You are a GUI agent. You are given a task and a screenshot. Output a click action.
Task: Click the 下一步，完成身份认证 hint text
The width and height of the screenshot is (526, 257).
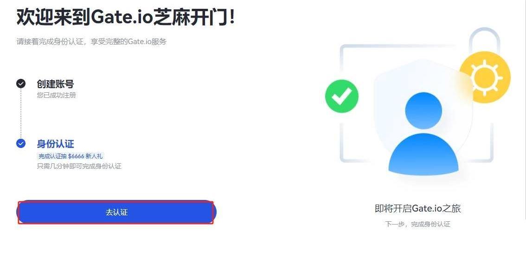coord(417,224)
